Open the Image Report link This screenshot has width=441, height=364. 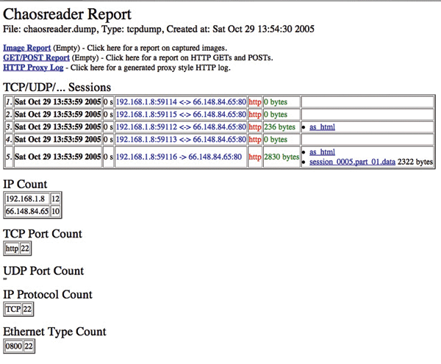coord(27,48)
